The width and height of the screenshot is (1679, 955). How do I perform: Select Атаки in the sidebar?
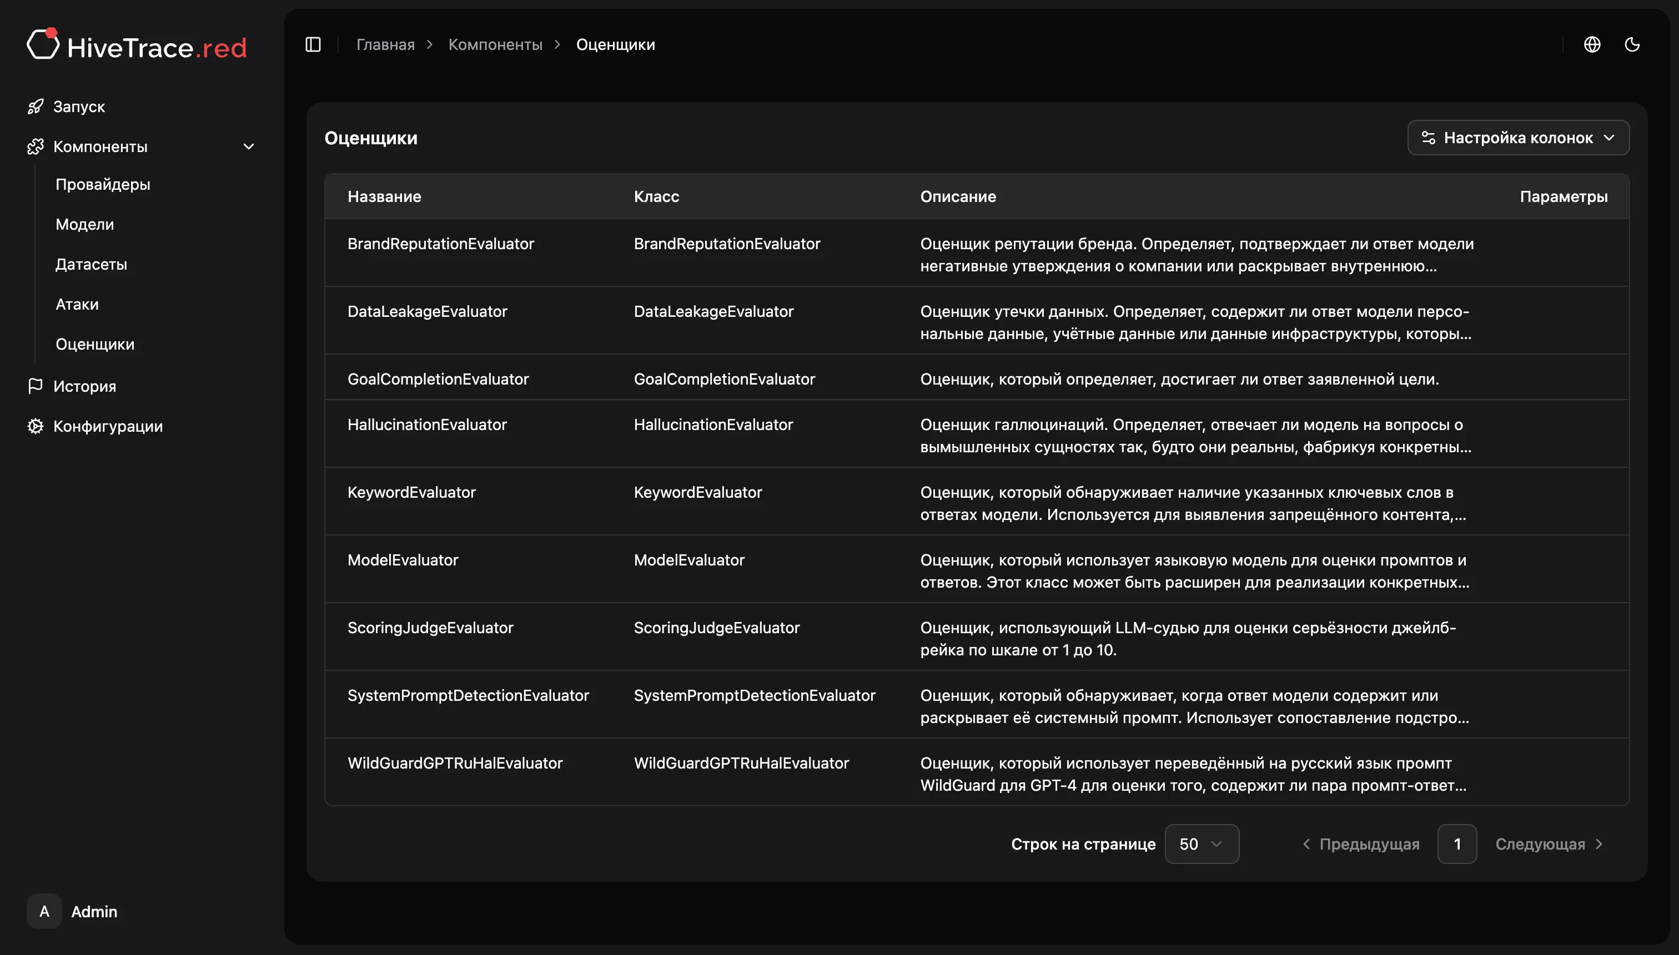(77, 304)
